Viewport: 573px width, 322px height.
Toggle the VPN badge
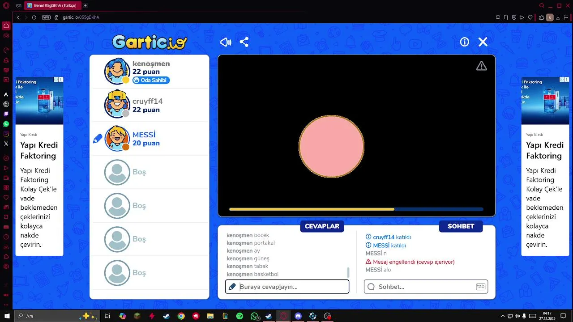[46, 17]
